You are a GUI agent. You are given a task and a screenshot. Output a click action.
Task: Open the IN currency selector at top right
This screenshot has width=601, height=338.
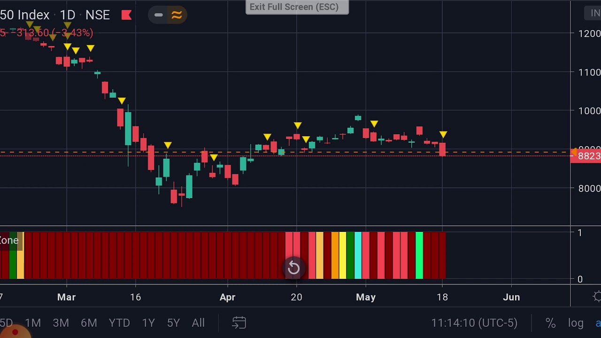[593, 13]
